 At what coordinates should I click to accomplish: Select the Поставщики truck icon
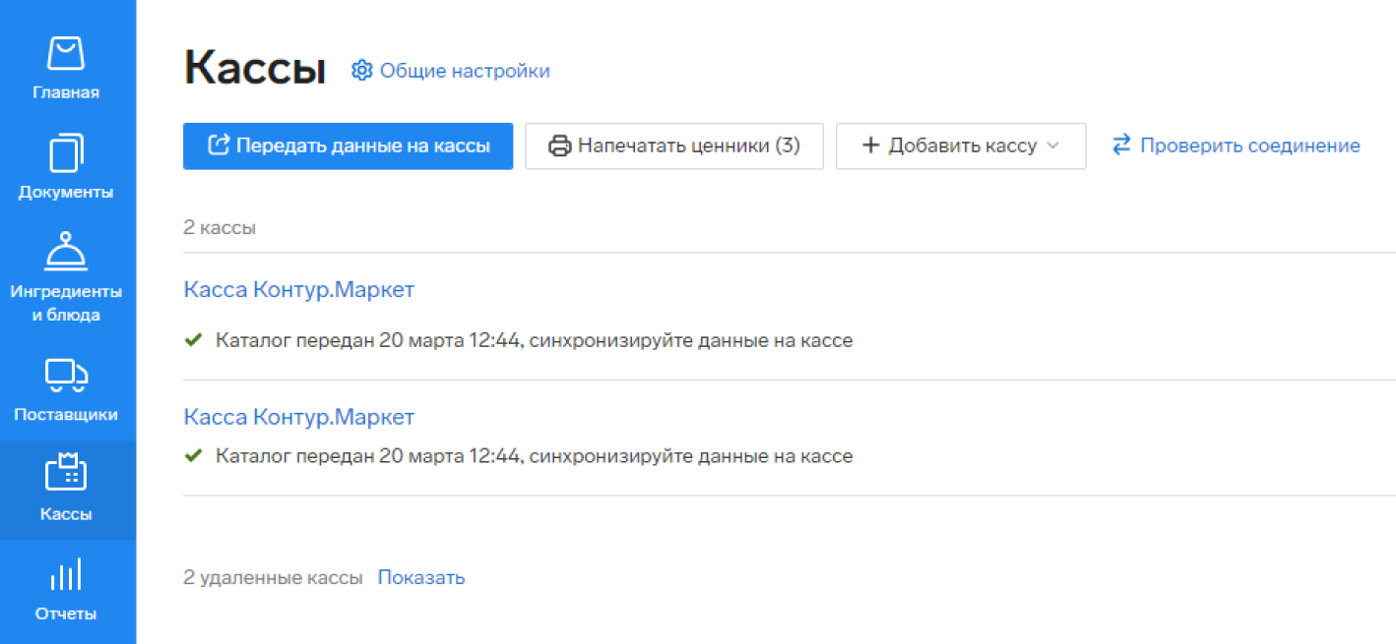click(x=66, y=376)
